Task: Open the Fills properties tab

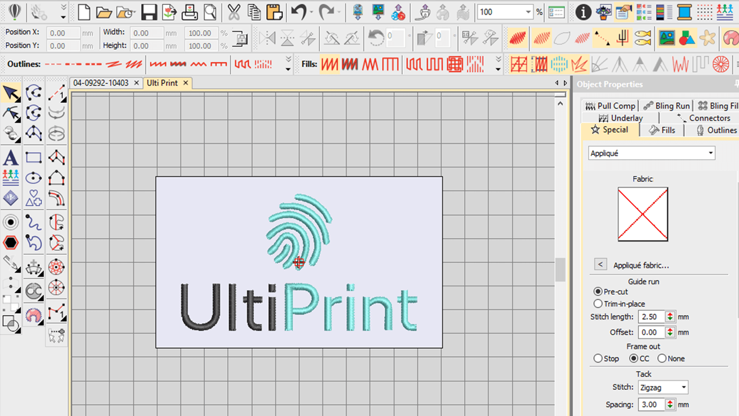Action: coord(662,130)
